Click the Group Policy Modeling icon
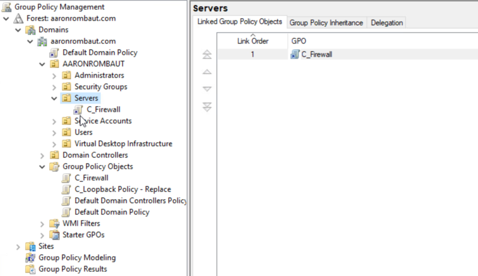 pyautogui.click(x=31, y=258)
